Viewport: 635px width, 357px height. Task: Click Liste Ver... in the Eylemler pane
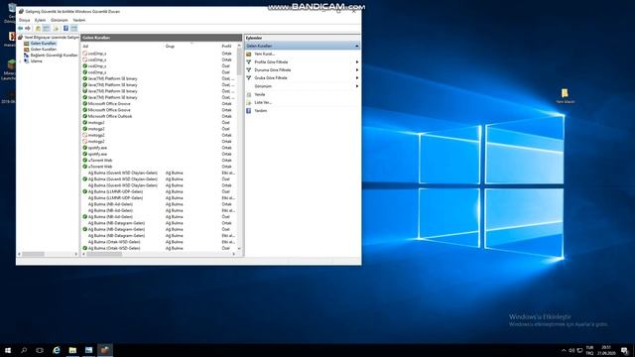[302, 102]
